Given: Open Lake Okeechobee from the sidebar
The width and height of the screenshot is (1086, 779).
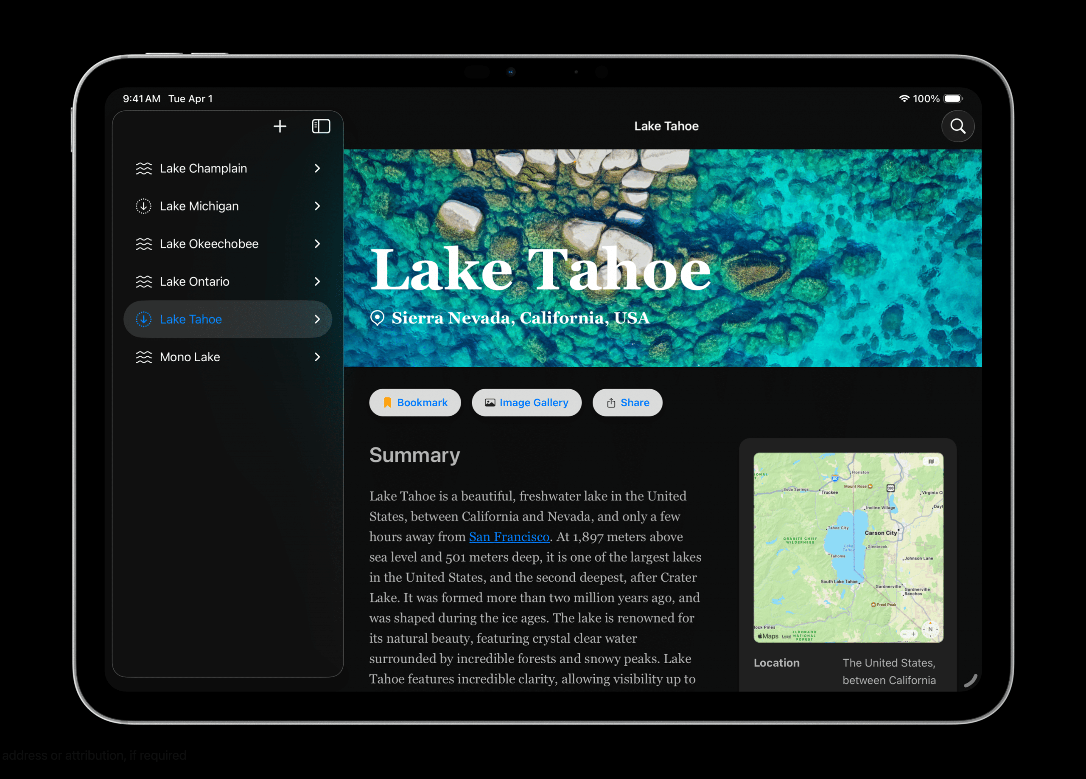Looking at the screenshot, I should coord(227,244).
